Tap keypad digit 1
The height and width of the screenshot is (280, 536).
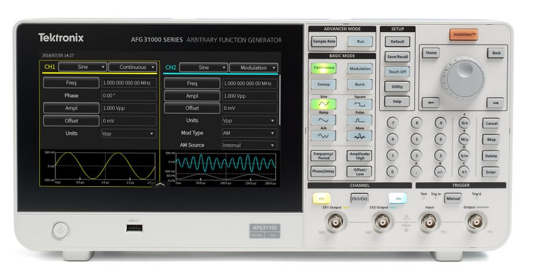coord(392,155)
